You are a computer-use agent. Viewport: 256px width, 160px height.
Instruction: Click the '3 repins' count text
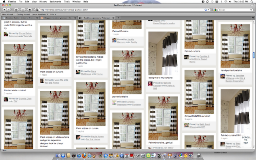[x=8, y=93]
